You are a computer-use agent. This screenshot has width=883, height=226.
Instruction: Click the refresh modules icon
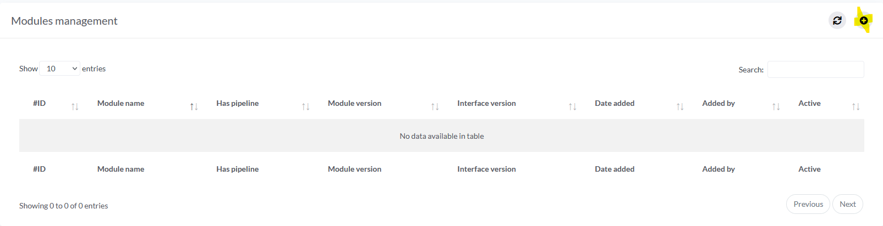pos(837,21)
